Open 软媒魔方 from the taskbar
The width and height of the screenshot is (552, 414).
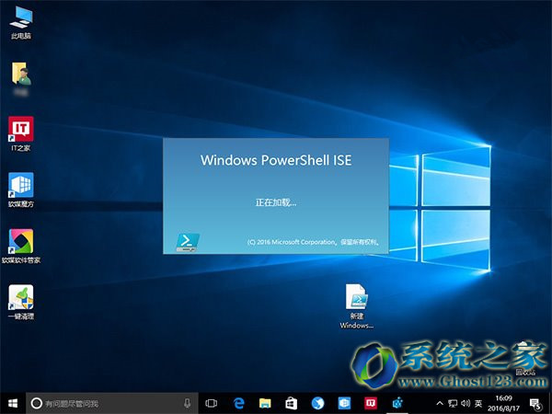(344, 403)
